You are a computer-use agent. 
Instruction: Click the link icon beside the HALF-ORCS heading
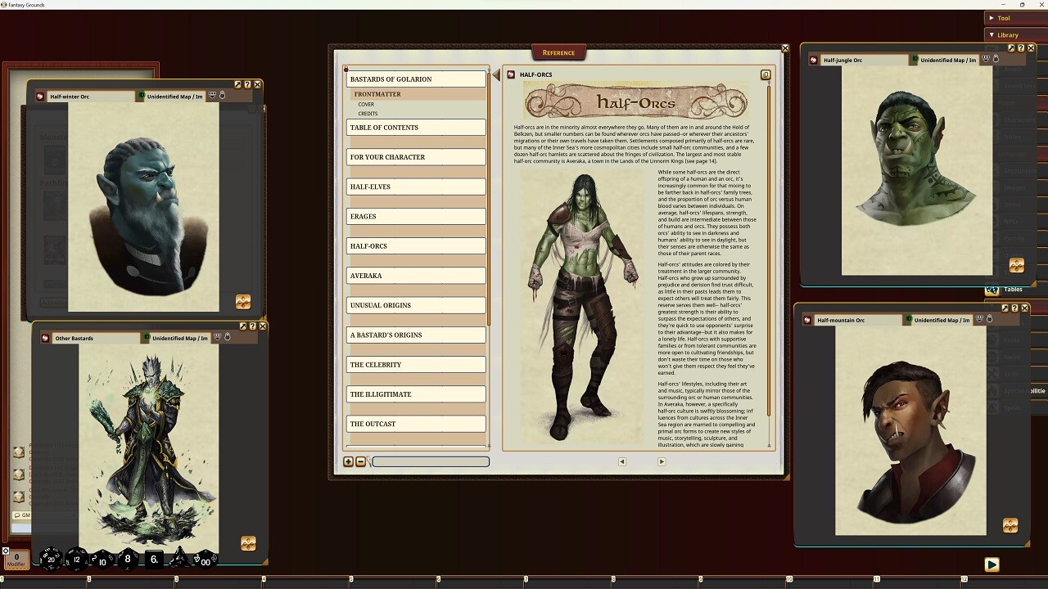coord(766,74)
